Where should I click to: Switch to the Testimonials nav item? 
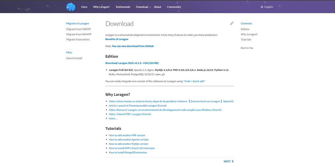coord(123,7)
